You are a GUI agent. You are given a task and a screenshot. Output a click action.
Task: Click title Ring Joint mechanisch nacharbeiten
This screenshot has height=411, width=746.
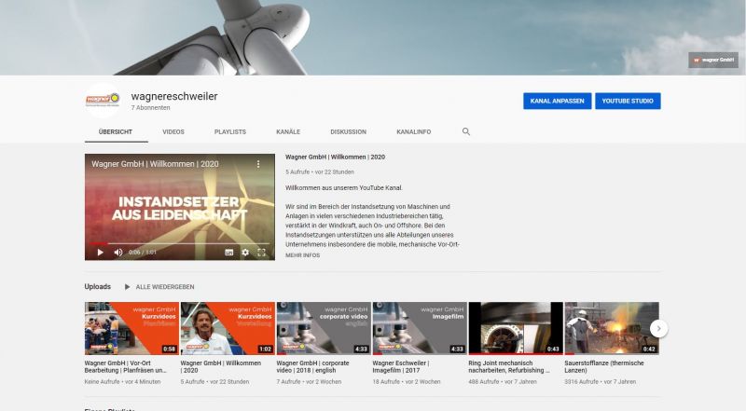pyautogui.click(x=509, y=366)
